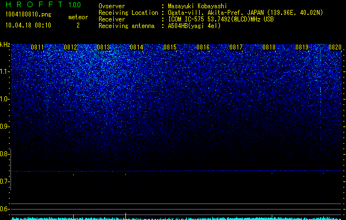This screenshot has width=346, height=220.
Task: Click the name Masayuki Kobayashi
Action: [x=197, y=6]
